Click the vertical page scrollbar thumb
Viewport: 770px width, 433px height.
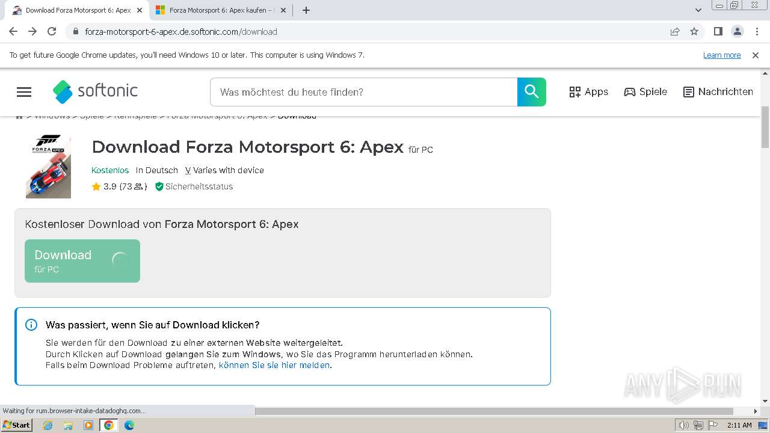click(765, 127)
